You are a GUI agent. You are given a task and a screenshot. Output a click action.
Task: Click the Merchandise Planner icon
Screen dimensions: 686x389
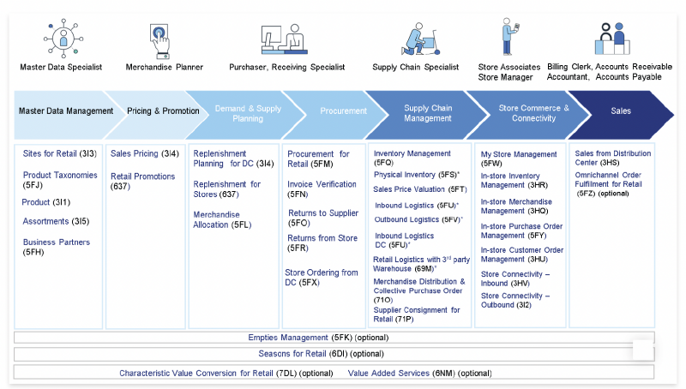(159, 38)
